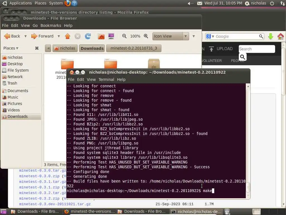Image resolution: width=286 pixels, height=215 pixels.
Task: Click the VOLUNTEER link on webpage
Action: coord(212,61)
